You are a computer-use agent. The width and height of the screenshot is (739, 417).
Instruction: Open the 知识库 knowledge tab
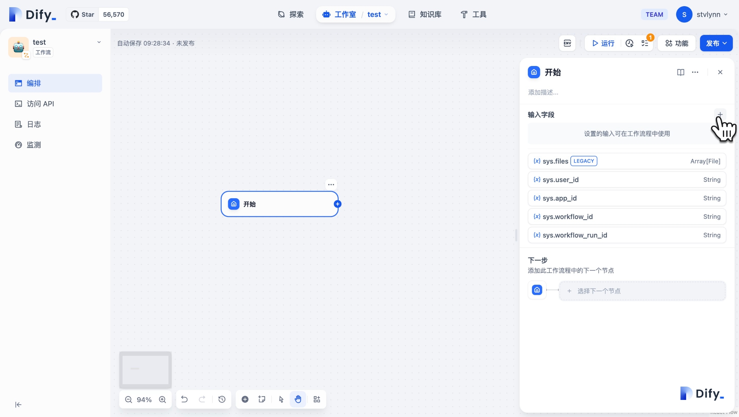[425, 14]
